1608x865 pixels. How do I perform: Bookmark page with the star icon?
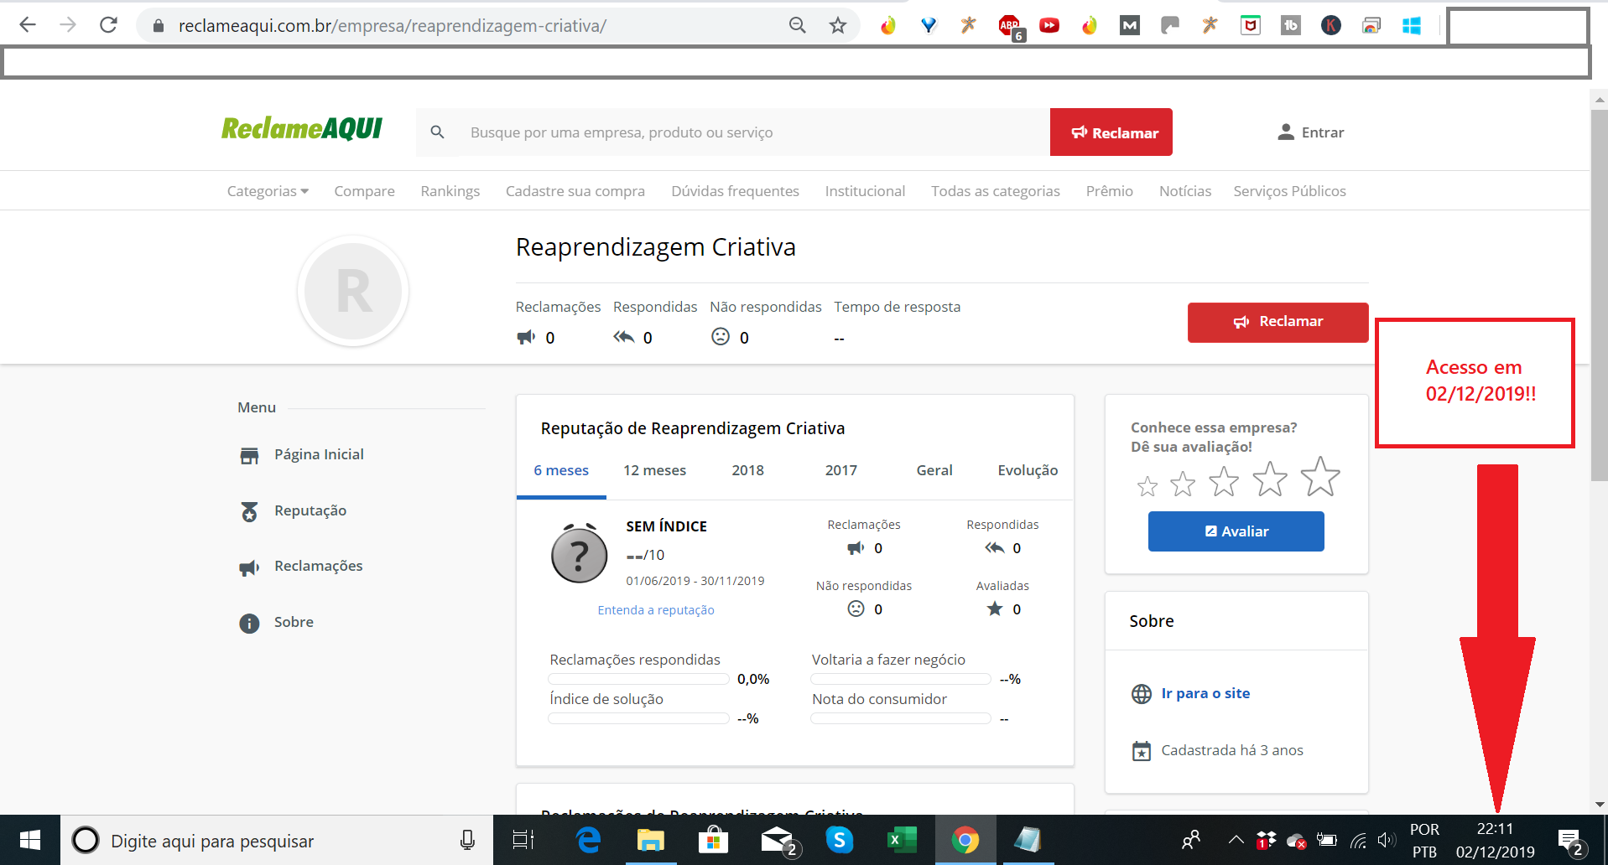click(837, 25)
